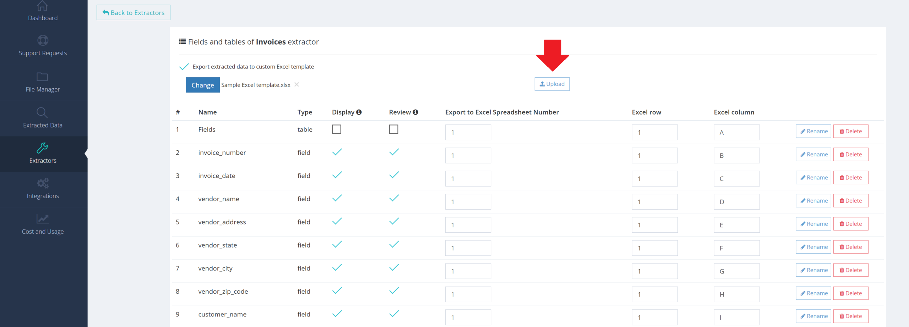Select the Extractors wrench icon
The height and width of the screenshot is (327, 909).
[x=42, y=148]
